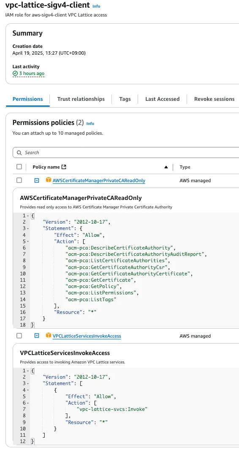Click the acm-pca:ListPermissions line
239x452 pixels.
tap(103, 293)
